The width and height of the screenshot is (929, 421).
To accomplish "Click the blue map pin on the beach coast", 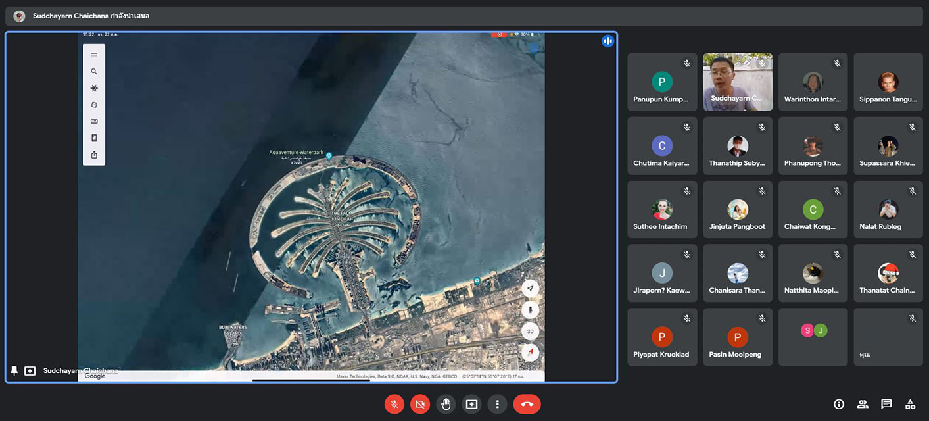I will [477, 281].
